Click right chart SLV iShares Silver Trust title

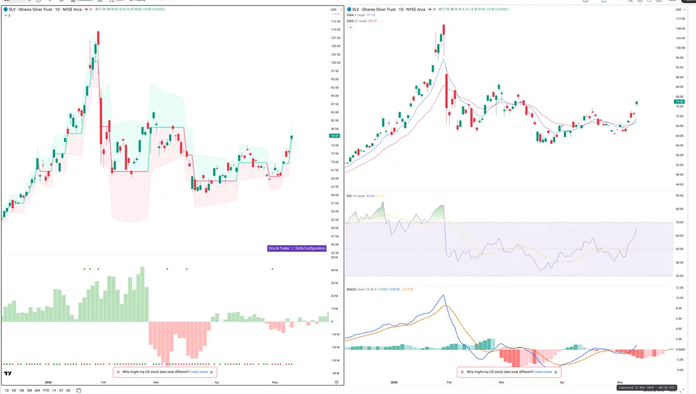[x=389, y=9]
